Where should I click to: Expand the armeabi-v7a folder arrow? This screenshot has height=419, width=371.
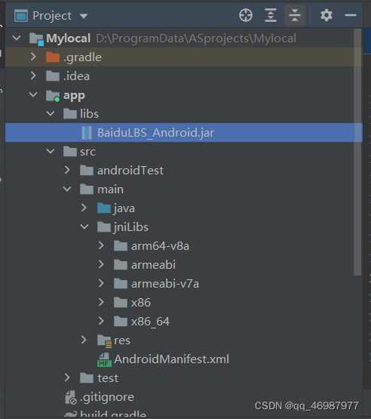101,284
